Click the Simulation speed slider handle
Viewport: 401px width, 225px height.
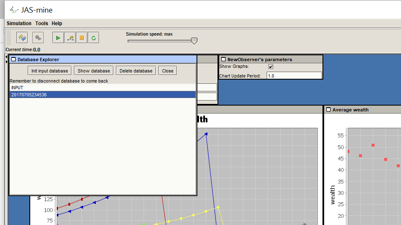tap(194, 41)
